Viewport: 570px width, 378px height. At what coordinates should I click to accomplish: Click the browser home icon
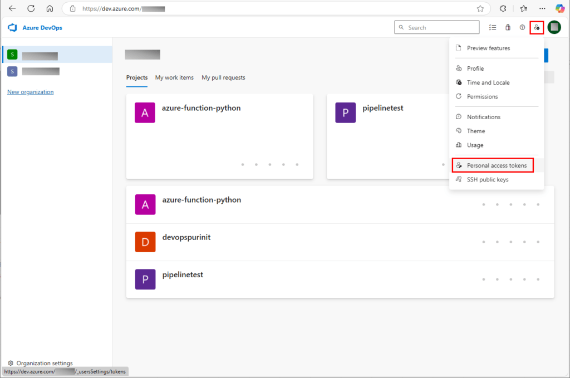point(50,8)
